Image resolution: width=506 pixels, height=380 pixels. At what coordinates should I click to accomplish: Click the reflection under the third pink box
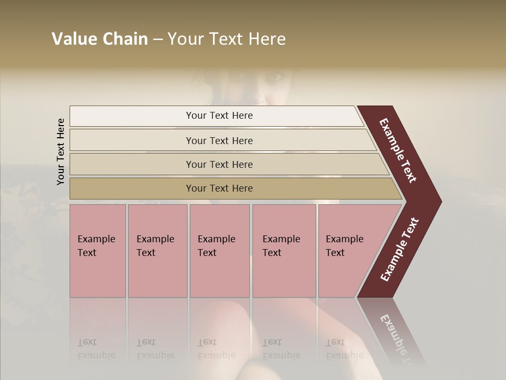[219, 348]
